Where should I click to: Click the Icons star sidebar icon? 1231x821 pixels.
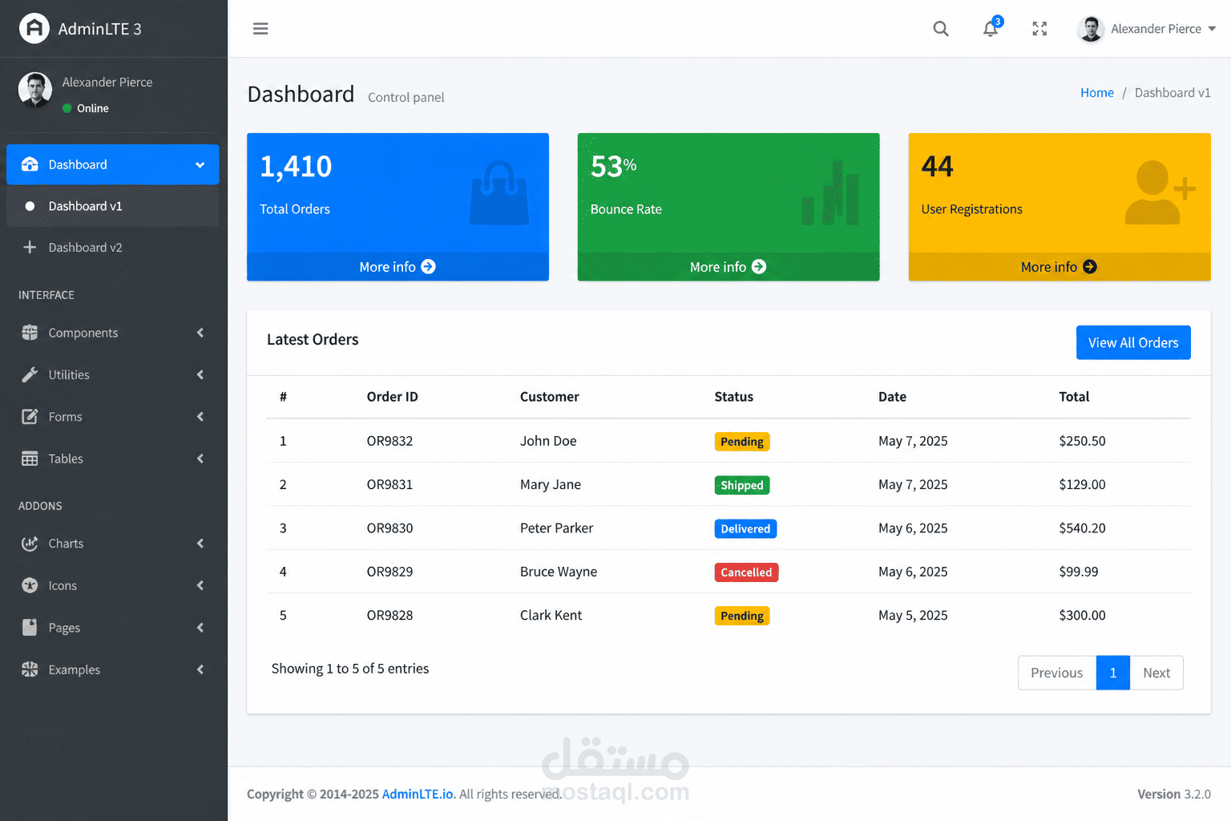30,585
